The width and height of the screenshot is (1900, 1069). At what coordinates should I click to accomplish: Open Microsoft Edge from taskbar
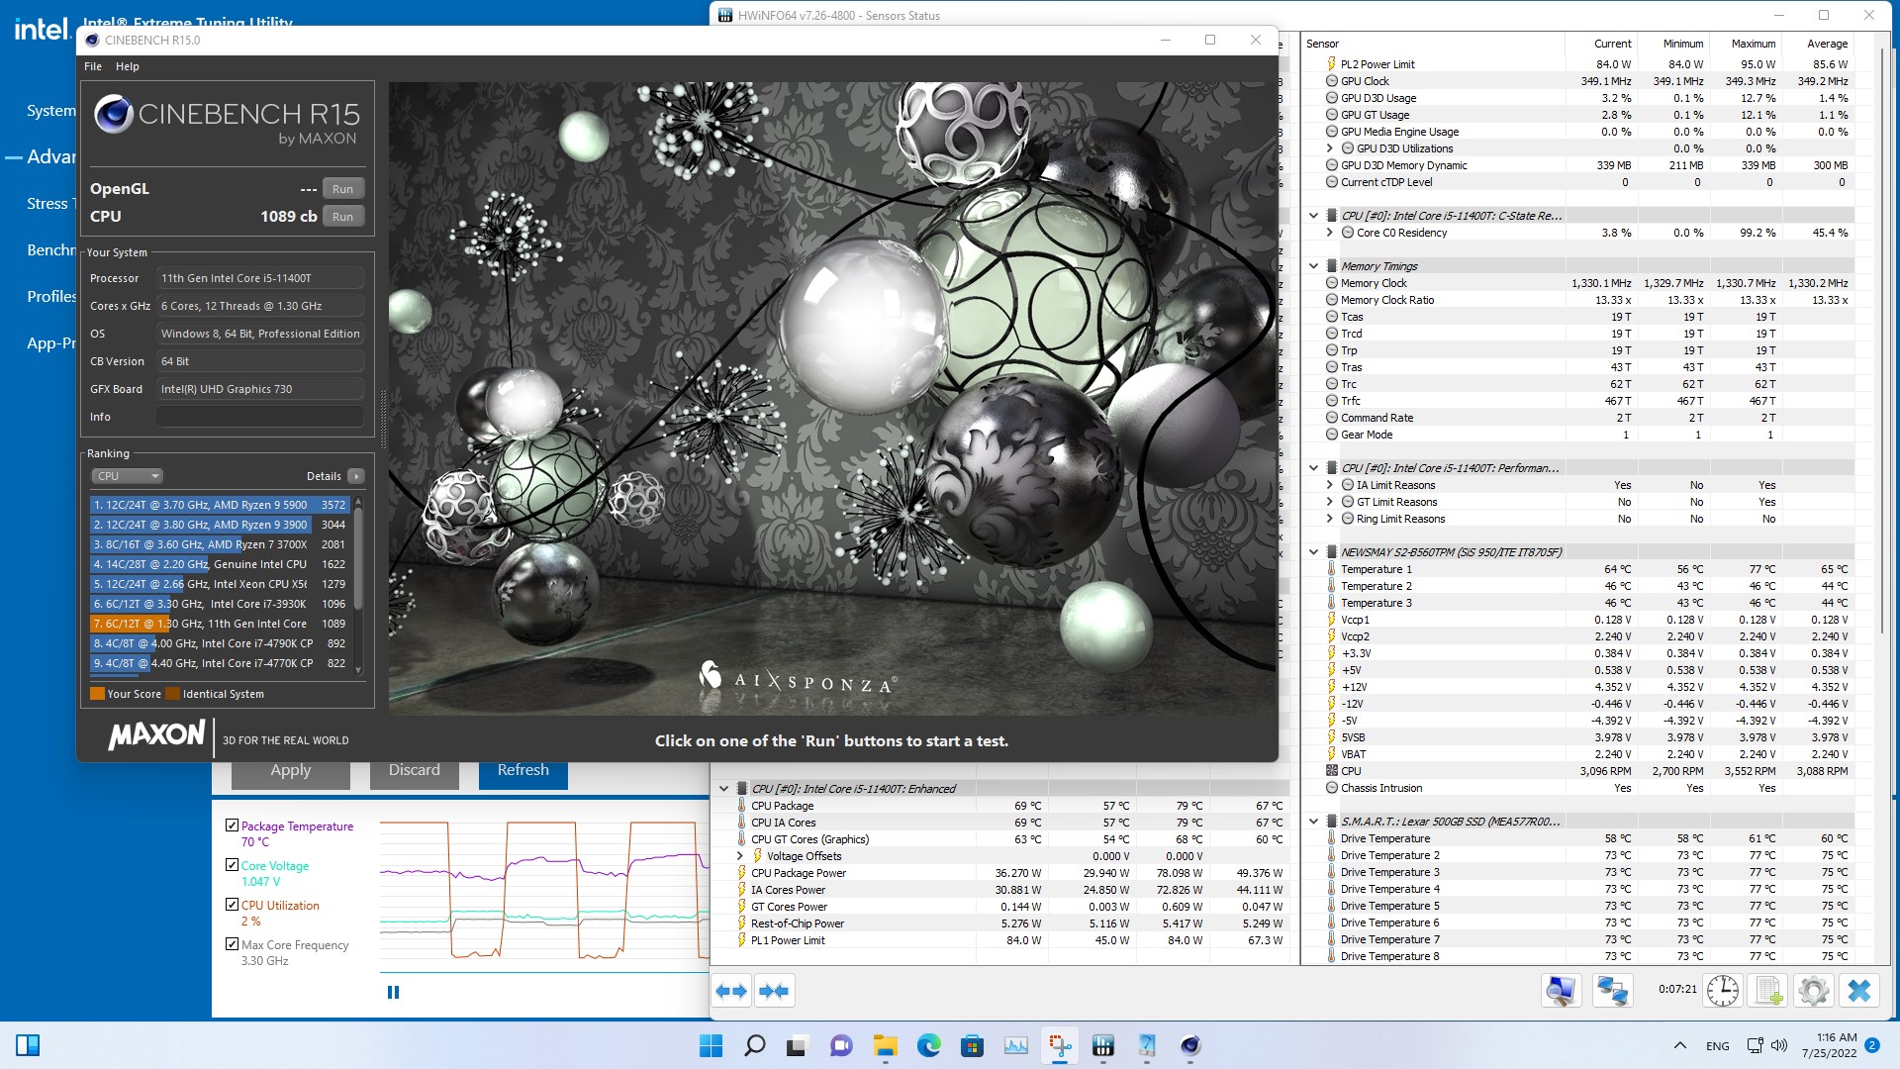928,1045
